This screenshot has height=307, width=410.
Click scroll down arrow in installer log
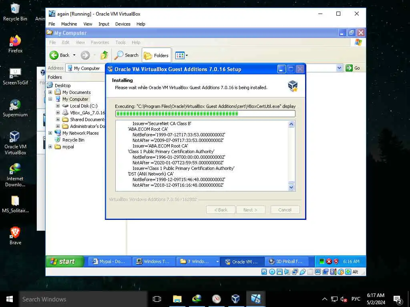(291, 187)
